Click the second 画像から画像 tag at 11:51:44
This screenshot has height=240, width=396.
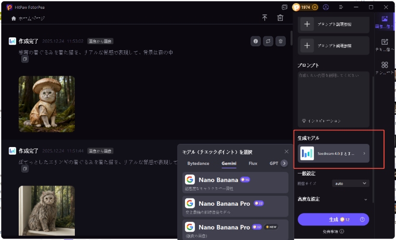[100, 151]
